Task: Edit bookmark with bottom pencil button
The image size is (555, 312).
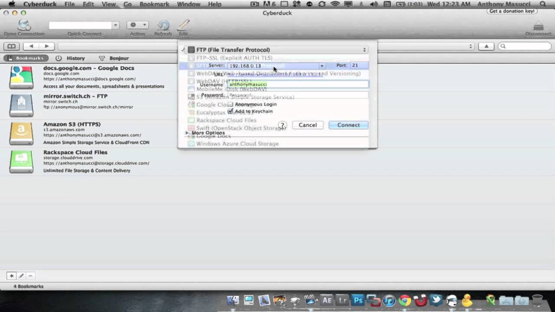Action: click(21, 276)
